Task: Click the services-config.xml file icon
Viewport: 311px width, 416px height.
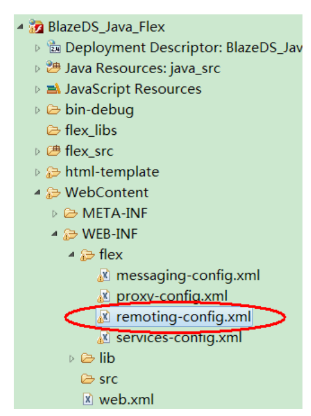Action: pyautogui.click(x=103, y=337)
